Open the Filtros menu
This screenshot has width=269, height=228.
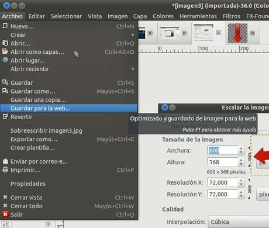pos(232,16)
